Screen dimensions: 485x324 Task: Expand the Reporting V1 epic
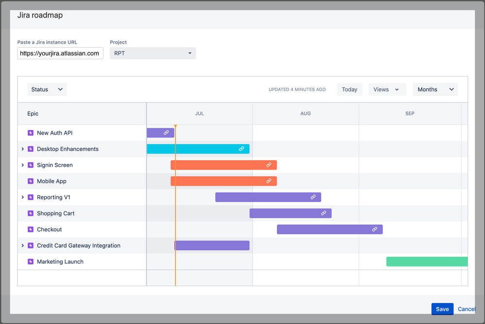click(x=22, y=197)
